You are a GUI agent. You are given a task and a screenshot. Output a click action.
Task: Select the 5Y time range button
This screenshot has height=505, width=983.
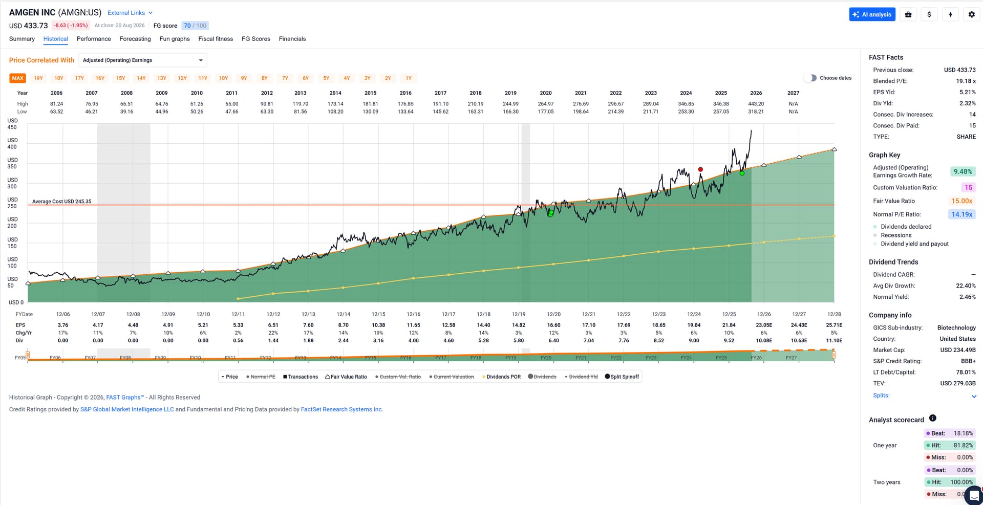[x=326, y=78]
